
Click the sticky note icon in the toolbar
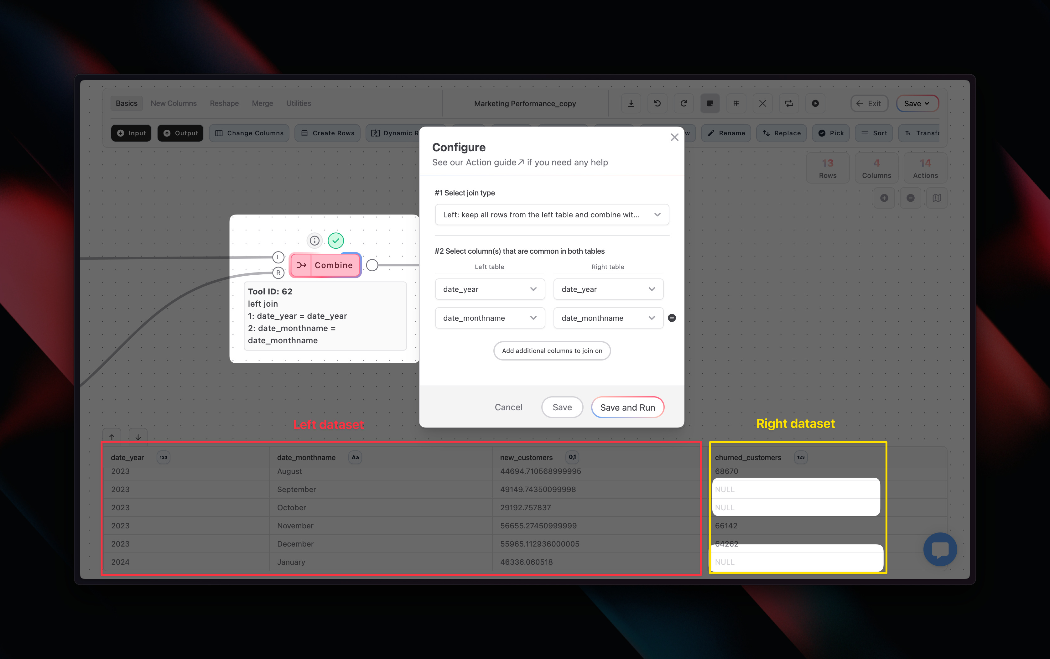point(710,103)
